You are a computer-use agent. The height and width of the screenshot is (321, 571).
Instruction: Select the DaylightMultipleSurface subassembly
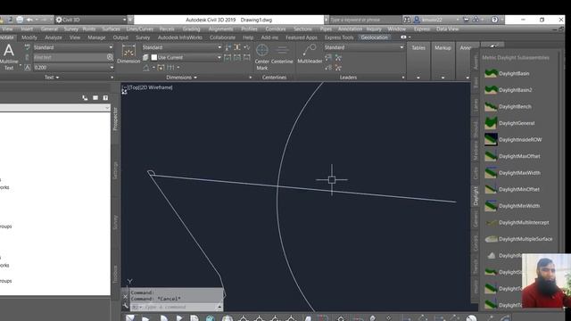click(519, 239)
